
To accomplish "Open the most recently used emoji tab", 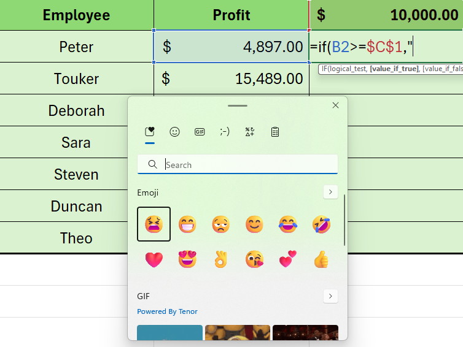I will 150,131.
